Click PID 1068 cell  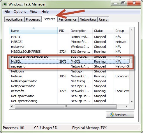[63, 76]
